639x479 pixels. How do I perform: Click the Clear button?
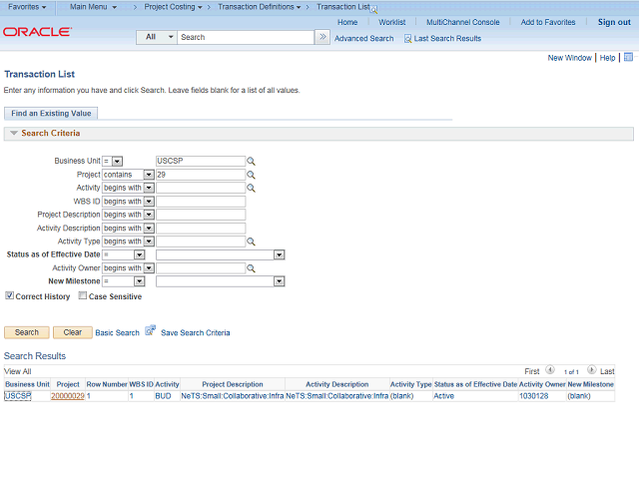click(73, 332)
